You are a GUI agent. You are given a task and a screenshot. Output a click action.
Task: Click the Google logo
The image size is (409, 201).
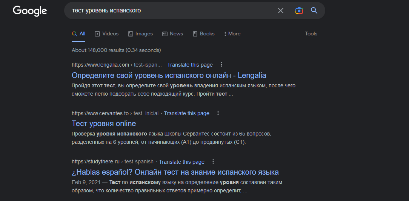coord(30,11)
